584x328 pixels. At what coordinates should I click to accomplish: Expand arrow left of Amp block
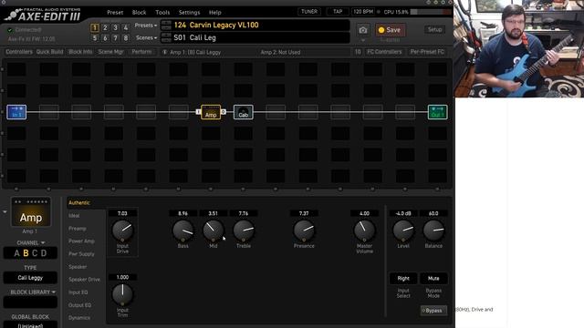pos(5,212)
